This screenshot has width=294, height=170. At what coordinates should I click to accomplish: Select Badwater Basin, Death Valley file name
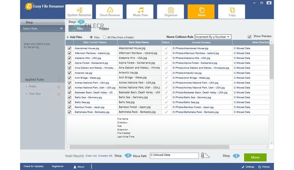(x=95, y=92)
